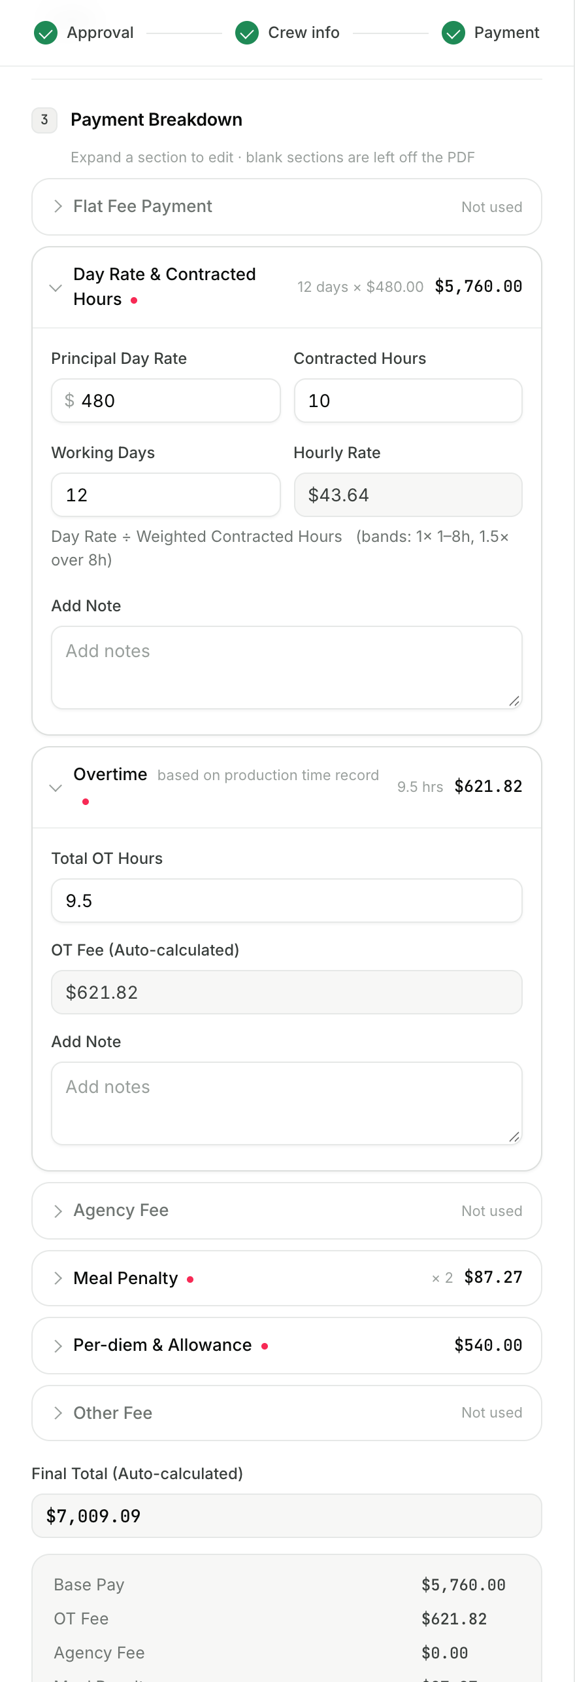The height and width of the screenshot is (1682, 575).
Task: Click the Day Rate note resize handle
Action: click(x=514, y=701)
